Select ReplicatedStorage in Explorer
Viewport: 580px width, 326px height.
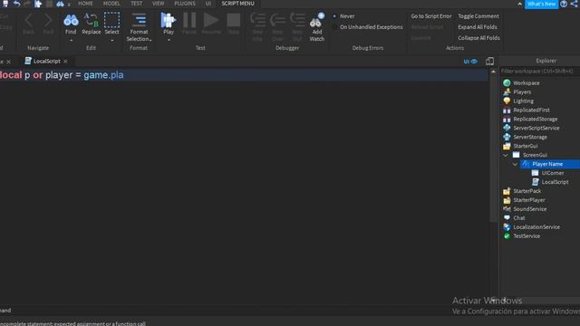[536, 119]
